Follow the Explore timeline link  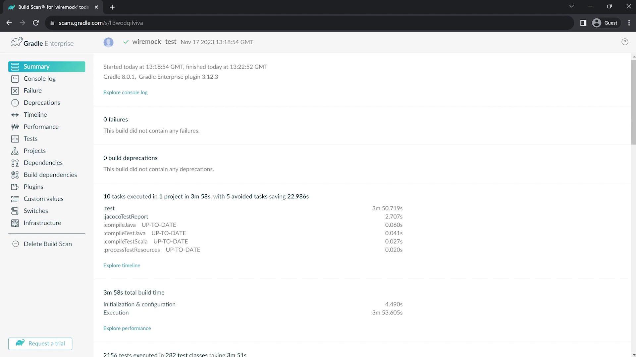coord(122,265)
